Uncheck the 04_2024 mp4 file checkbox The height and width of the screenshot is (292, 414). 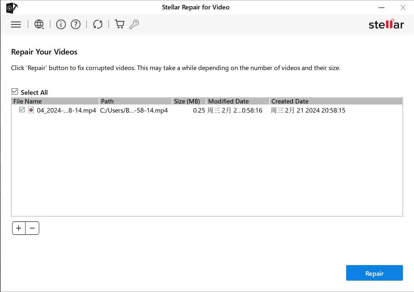pos(22,110)
